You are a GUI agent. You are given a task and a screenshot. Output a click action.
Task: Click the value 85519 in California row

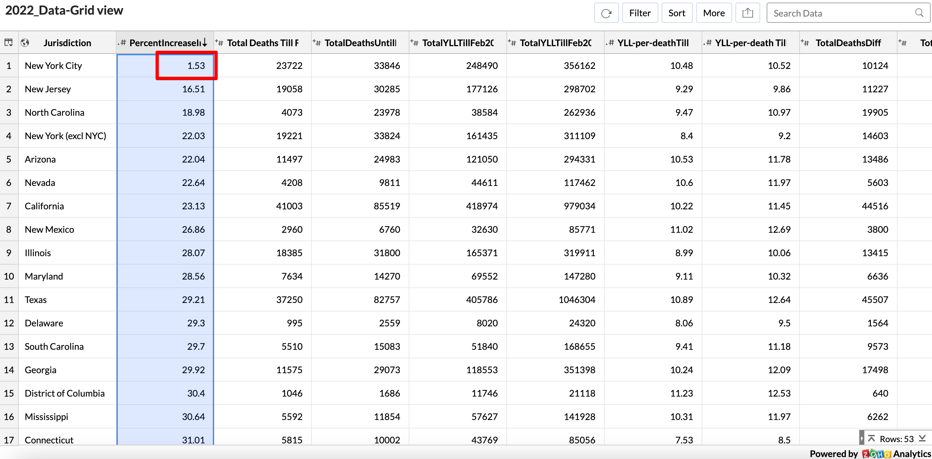click(x=387, y=206)
